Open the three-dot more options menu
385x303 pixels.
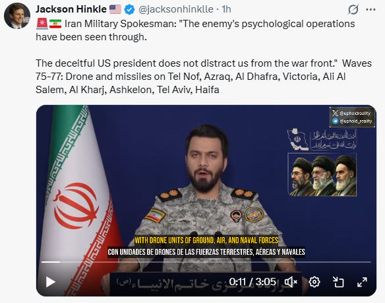pos(370,10)
